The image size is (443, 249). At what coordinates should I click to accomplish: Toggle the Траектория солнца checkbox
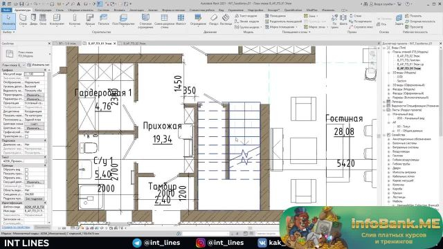pyautogui.click(x=26, y=136)
